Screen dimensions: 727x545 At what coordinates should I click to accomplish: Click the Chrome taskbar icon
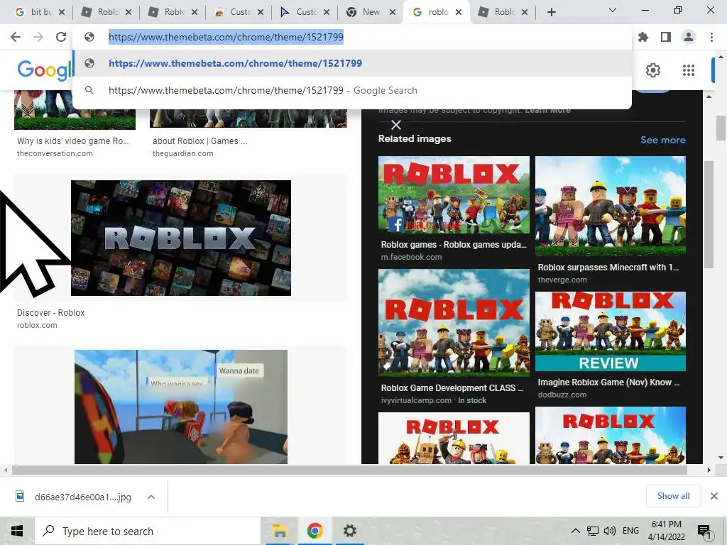[x=315, y=531]
